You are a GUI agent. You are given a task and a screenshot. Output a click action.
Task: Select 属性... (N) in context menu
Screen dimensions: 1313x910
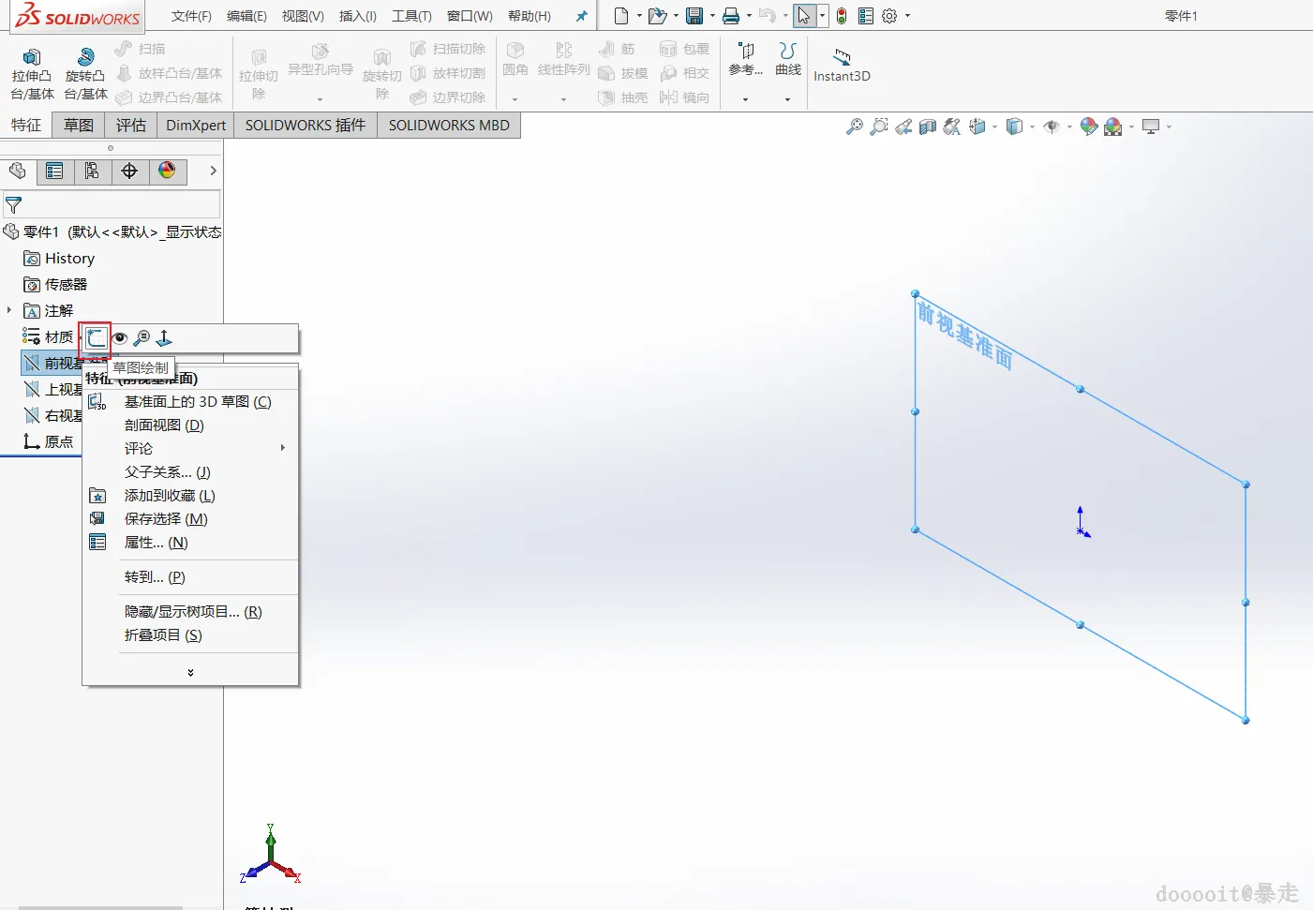156,543
